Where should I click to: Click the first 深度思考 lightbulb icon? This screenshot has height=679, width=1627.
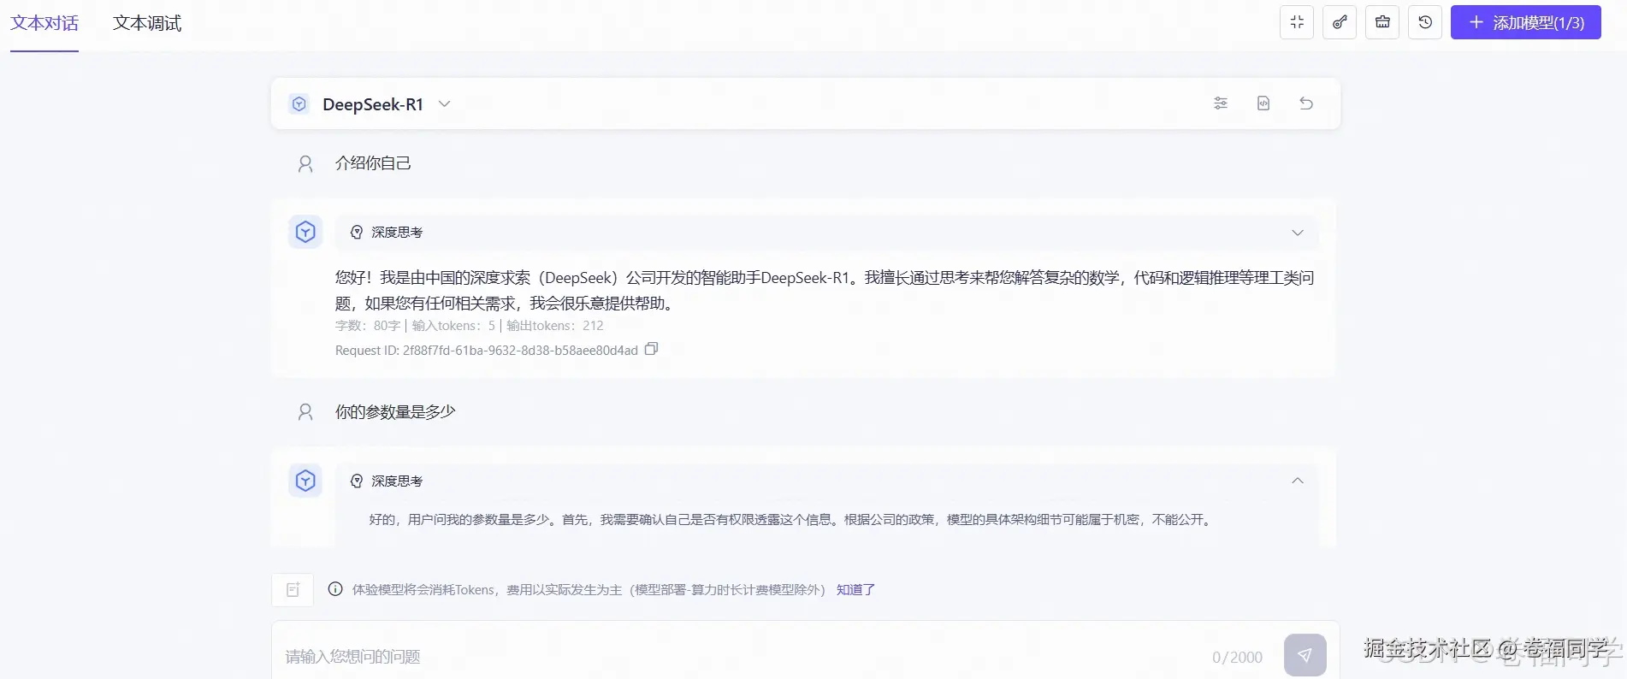click(x=357, y=233)
